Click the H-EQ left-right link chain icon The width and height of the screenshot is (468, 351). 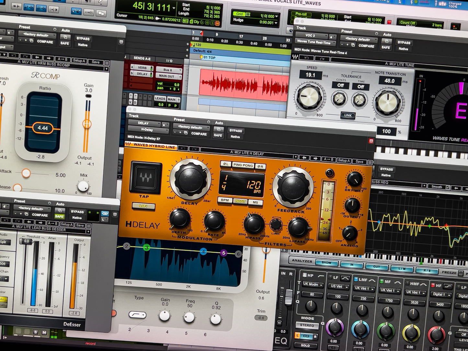point(306,336)
